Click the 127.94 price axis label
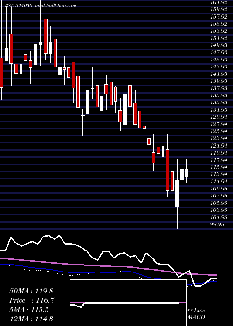The height and width of the screenshot is (326, 233). (x=219, y=124)
